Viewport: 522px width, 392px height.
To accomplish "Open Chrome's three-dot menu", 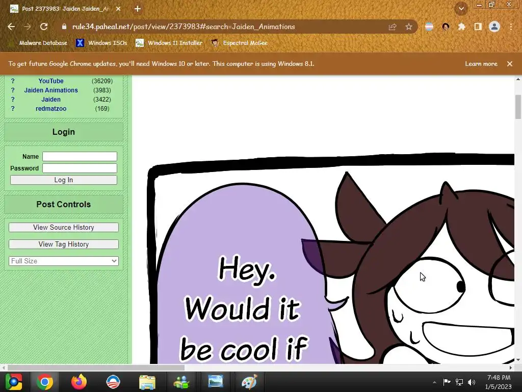I will [x=511, y=27].
